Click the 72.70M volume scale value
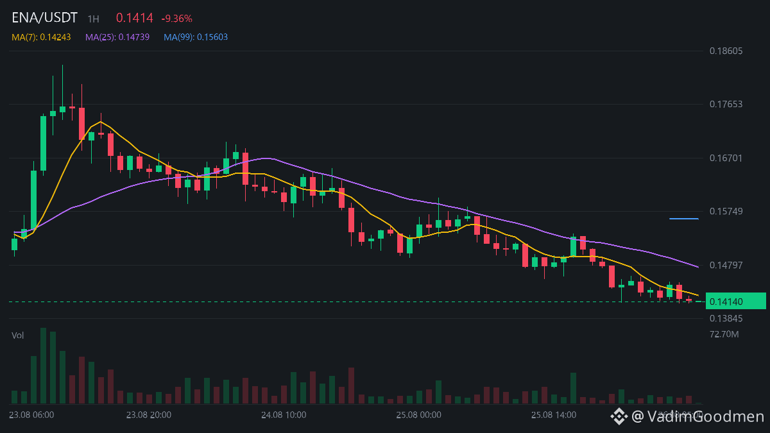This screenshot has height=433, width=770. pyautogui.click(x=724, y=334)
